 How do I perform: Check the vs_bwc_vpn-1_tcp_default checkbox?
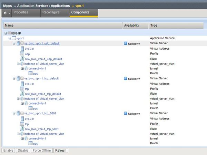coord(22,78)
